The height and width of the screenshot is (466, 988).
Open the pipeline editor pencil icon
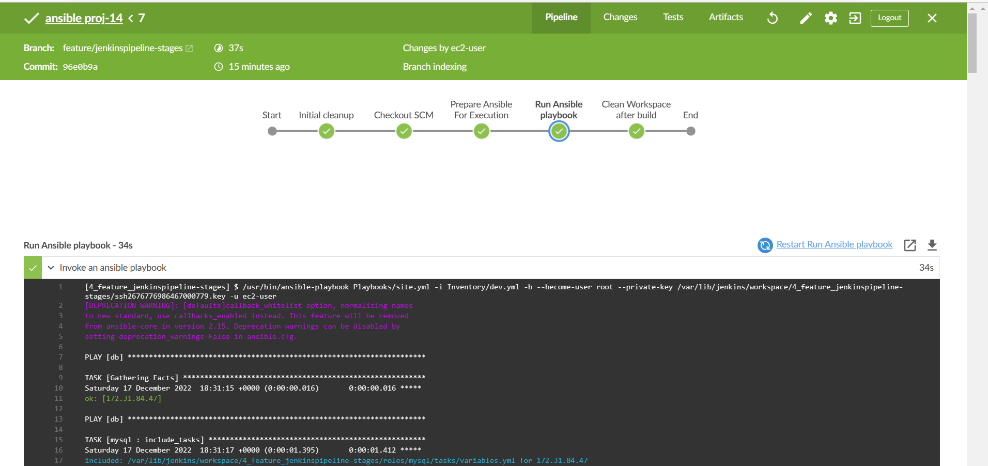(805, 19)
